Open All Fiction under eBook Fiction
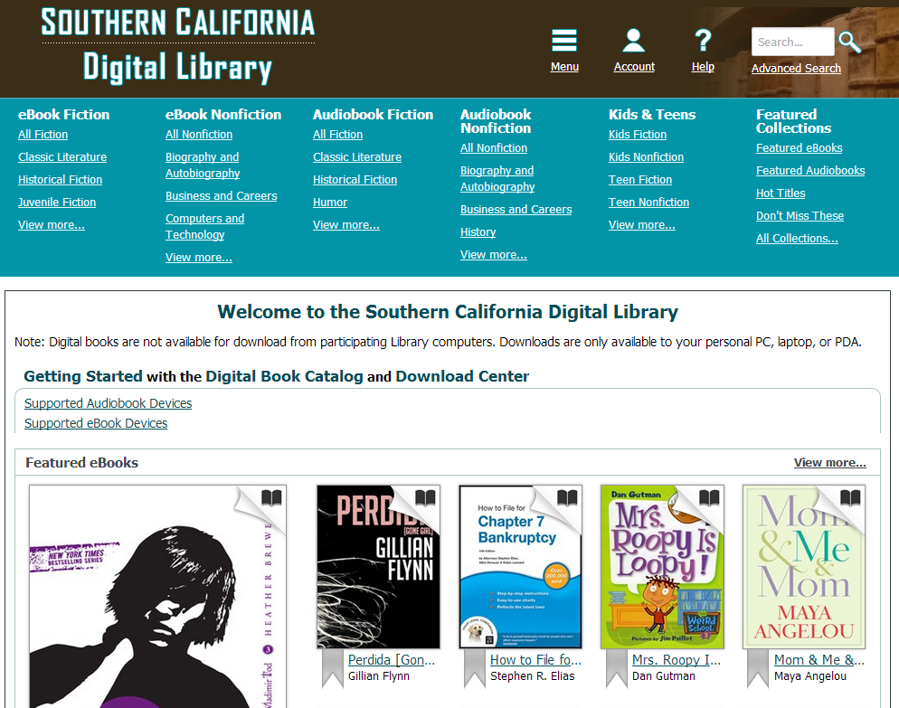The width and height of the screenshot is (899, 708). click(x=43, y=134)
